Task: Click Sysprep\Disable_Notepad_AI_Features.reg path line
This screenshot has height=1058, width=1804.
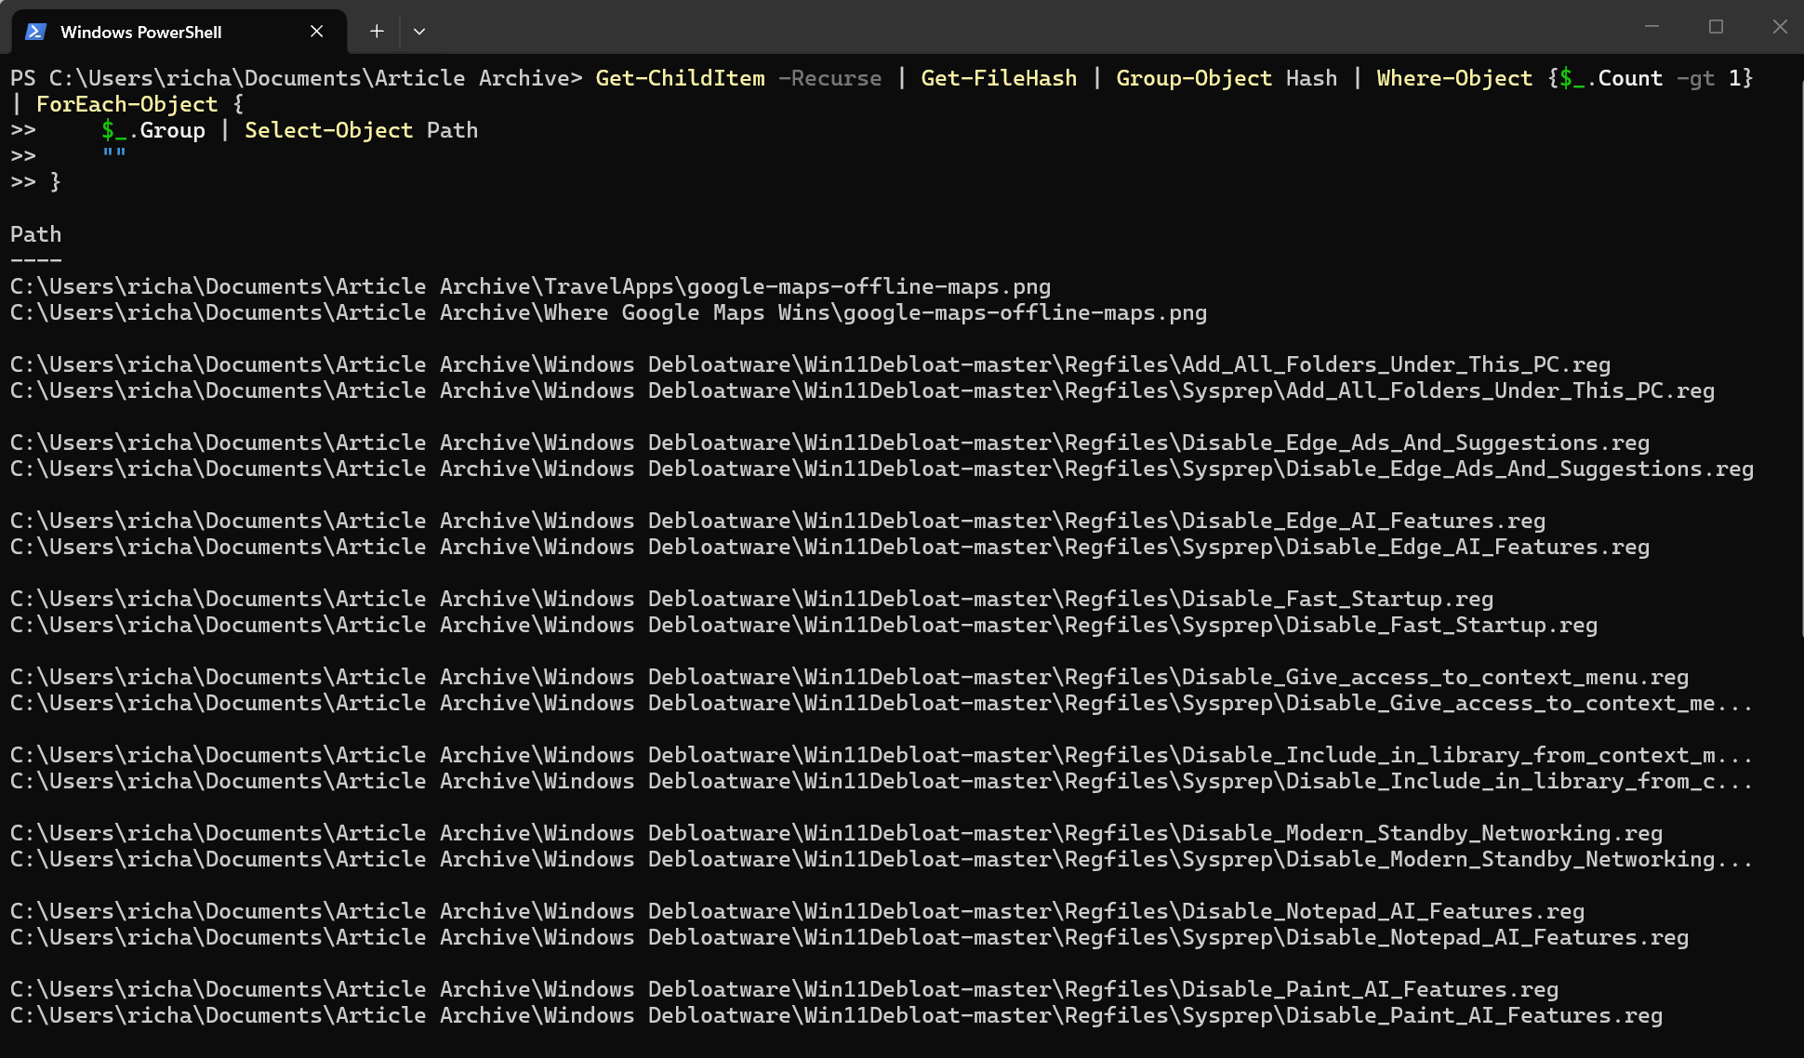Action: tap(849, 937)
